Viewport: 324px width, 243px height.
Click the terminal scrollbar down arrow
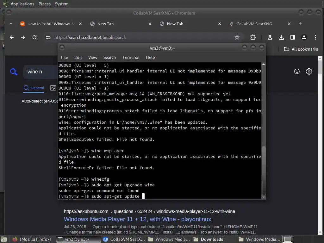click(264, 197)
